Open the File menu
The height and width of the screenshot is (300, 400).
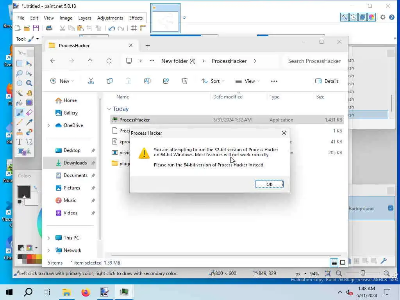pos(21,18)
